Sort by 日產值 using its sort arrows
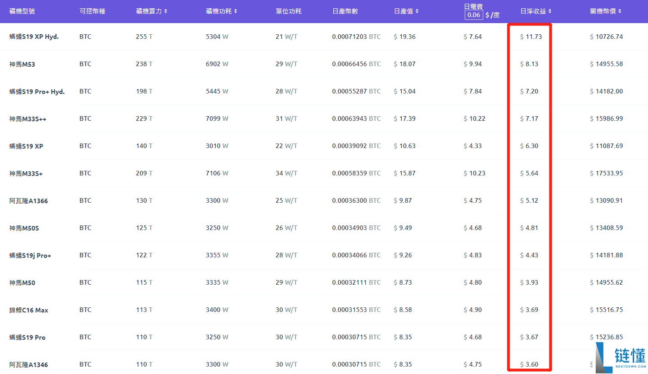The image size is (648, 374). pyautogui.click(x=417, y=11)
